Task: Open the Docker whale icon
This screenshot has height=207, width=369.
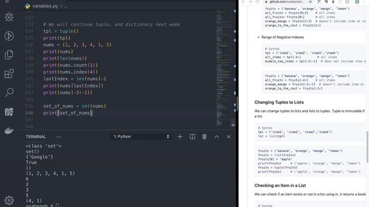Action: (9, 131)
